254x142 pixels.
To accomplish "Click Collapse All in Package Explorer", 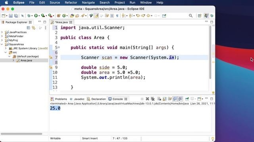I will point(28,28).
